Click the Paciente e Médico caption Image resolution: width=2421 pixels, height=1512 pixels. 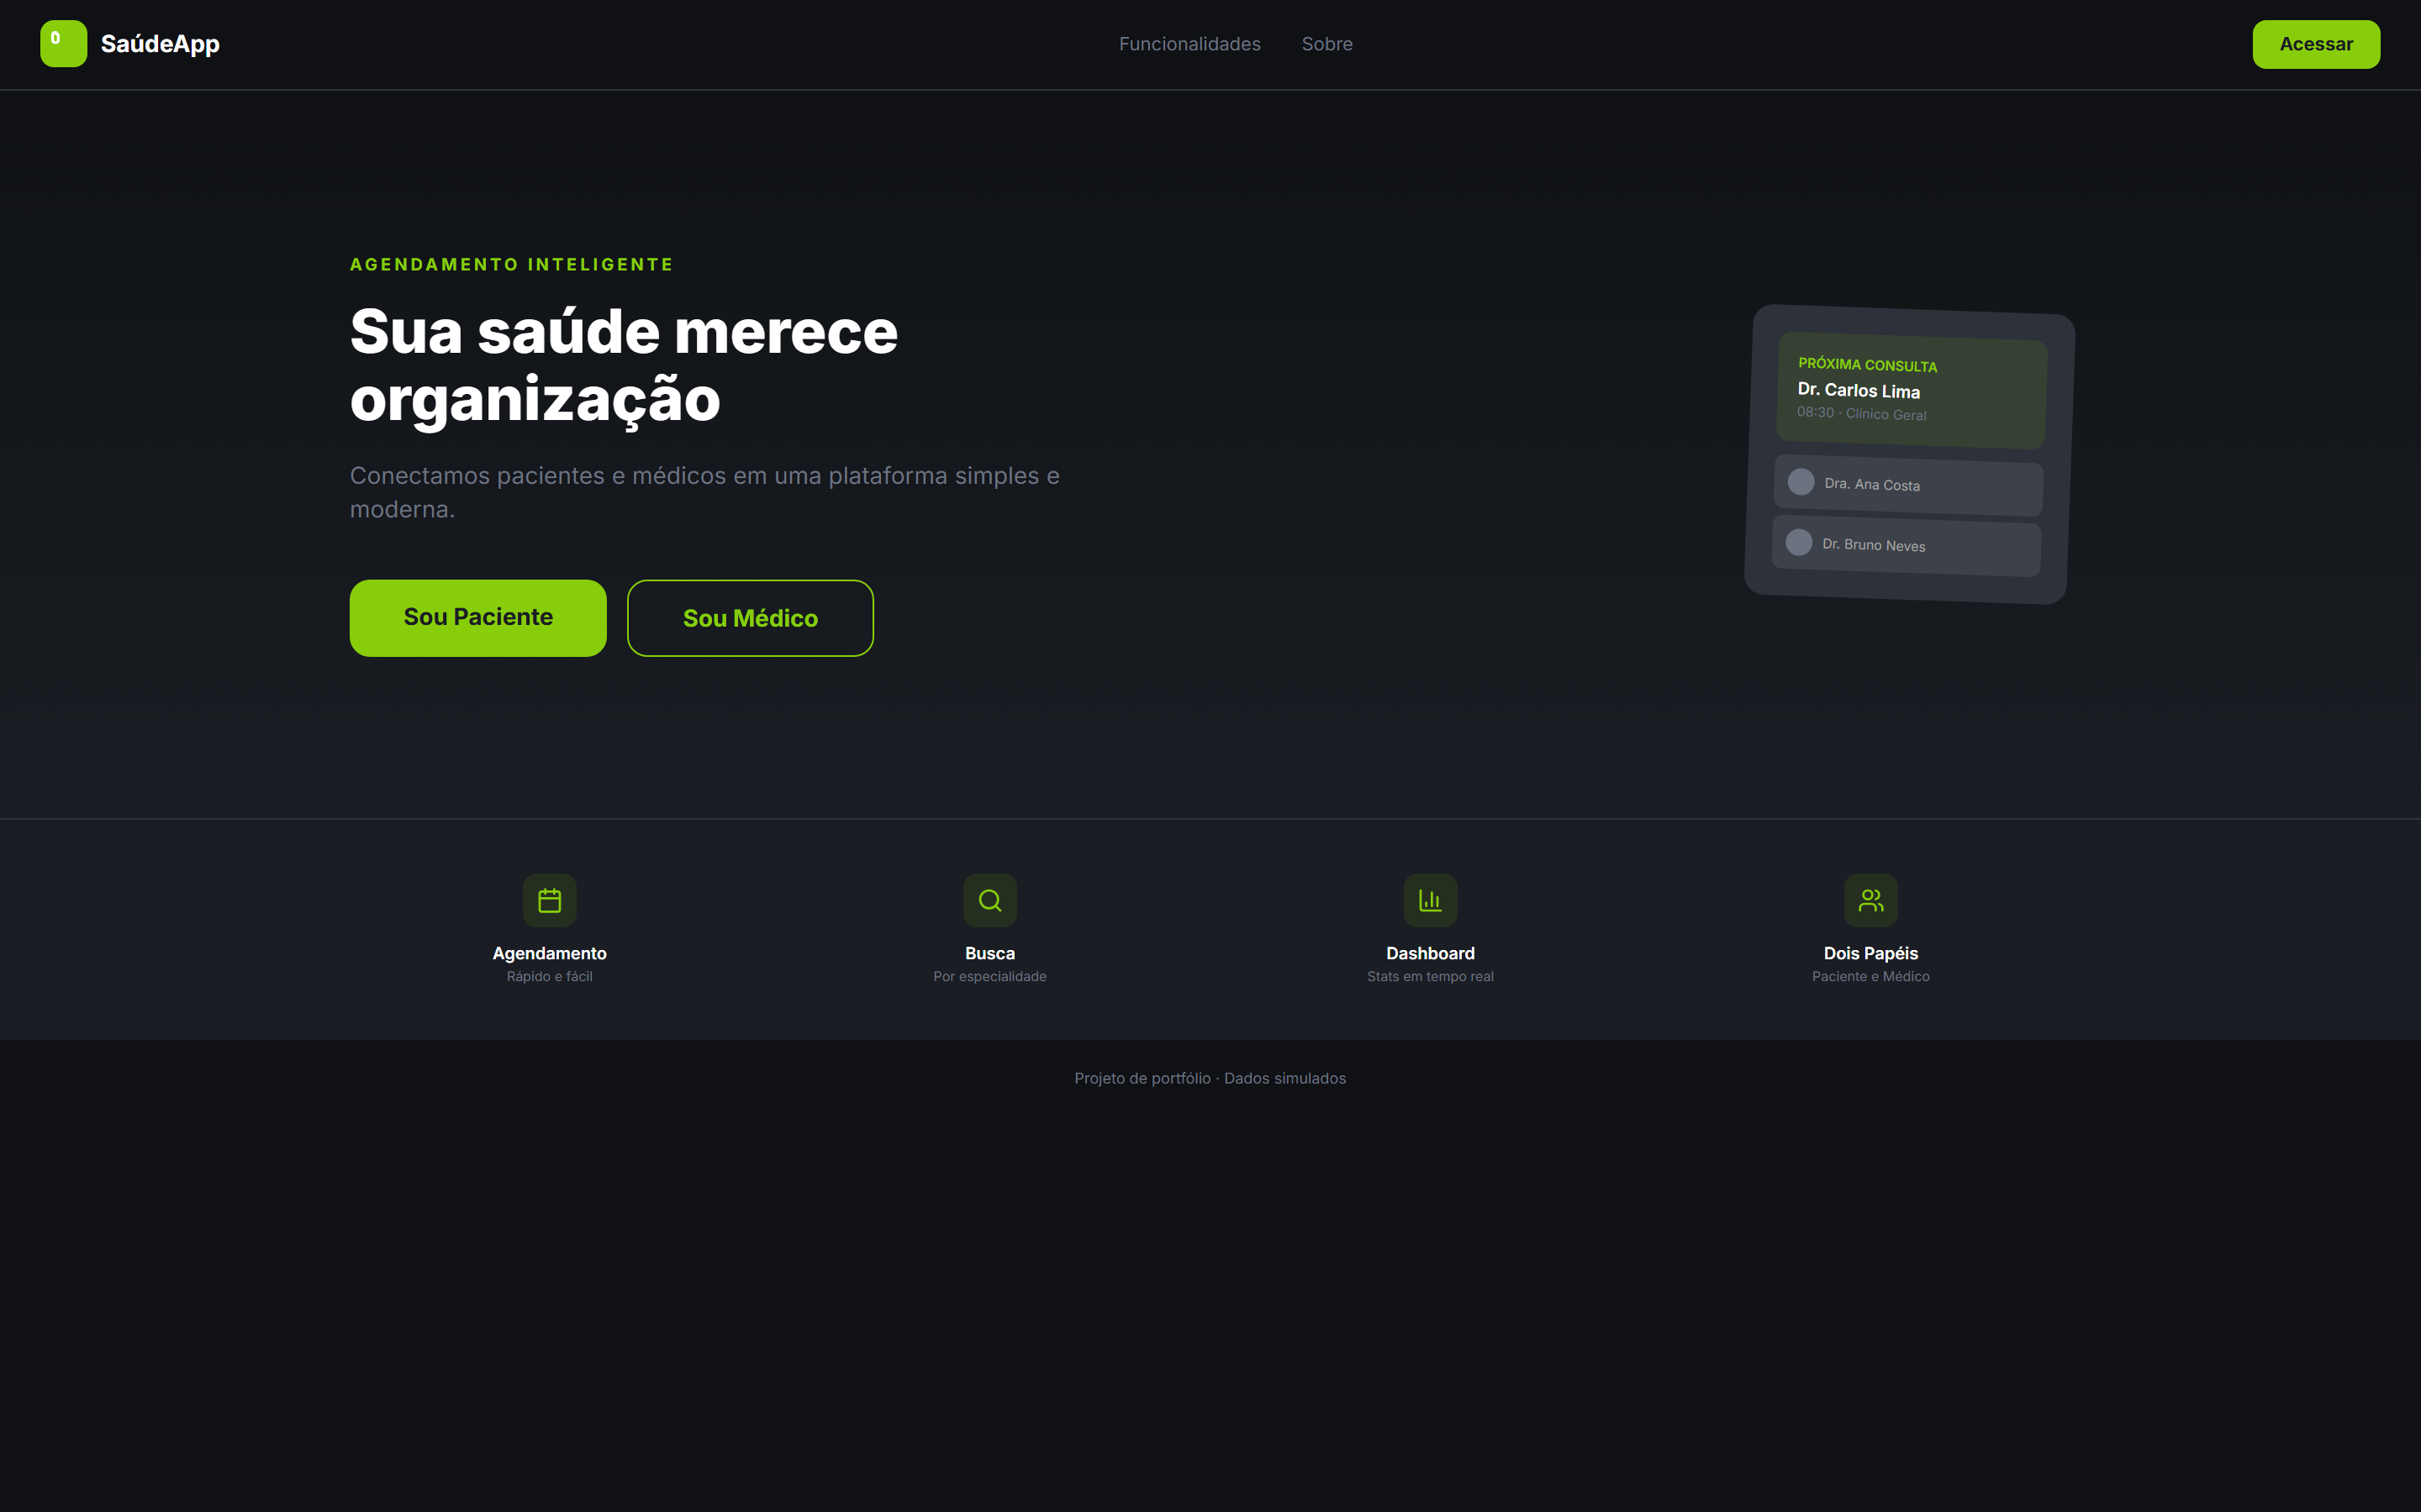(x=1870, y=976)
